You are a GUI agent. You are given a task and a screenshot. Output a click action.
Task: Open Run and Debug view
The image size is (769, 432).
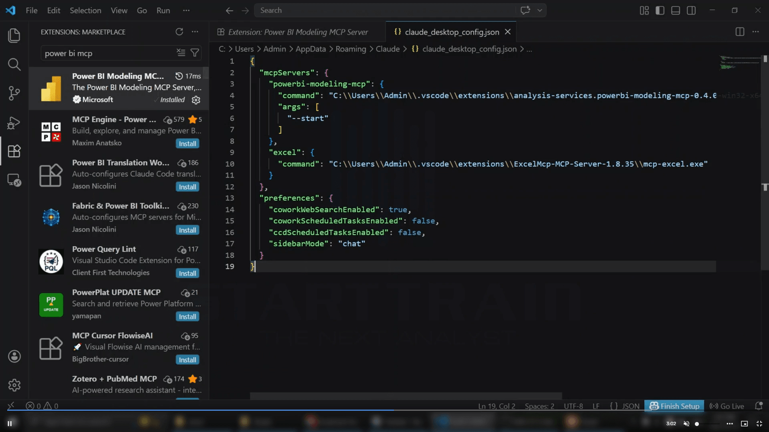point(14,122)
